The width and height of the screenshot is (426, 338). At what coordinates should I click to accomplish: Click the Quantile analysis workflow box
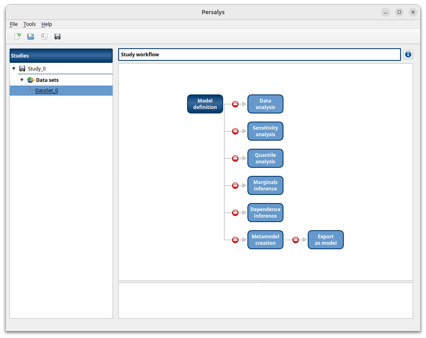point(265,158)
